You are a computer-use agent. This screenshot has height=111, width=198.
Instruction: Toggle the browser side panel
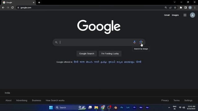185,7
